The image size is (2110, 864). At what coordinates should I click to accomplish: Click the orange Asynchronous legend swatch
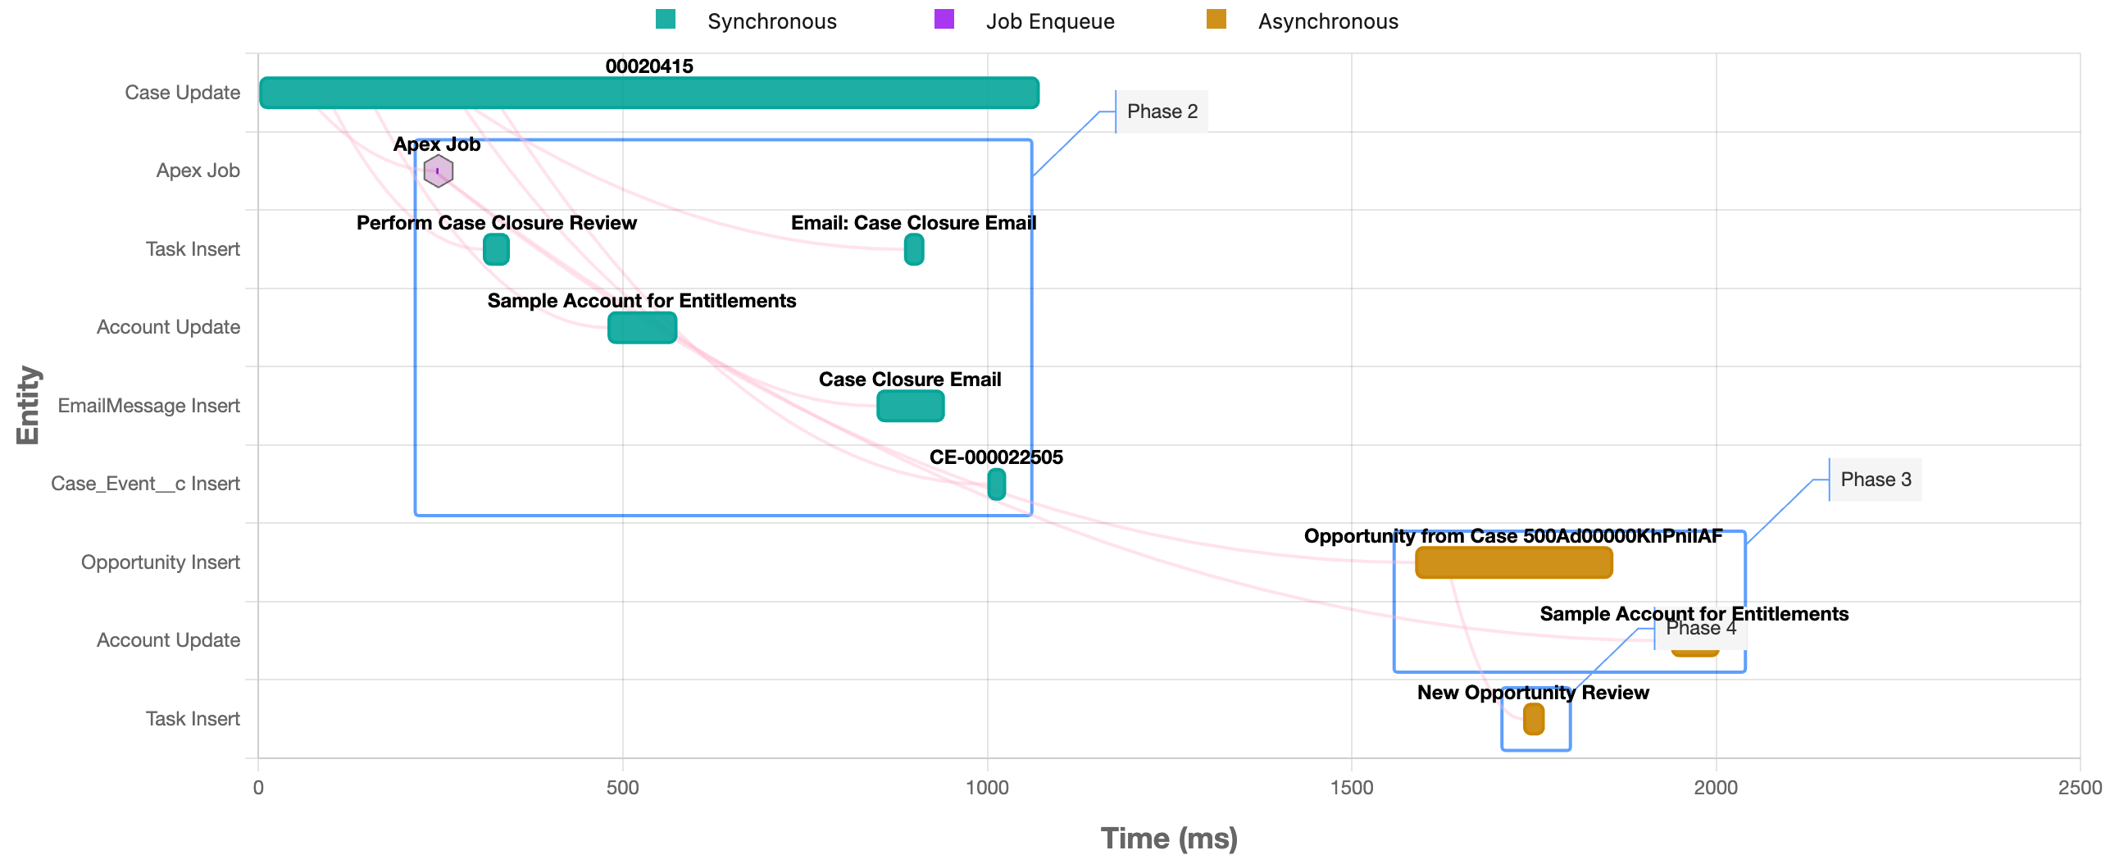point(1216,19)
